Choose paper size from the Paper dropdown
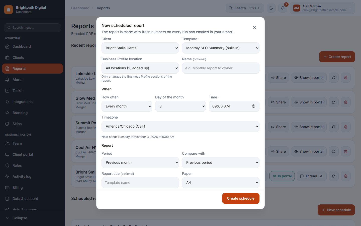Screen dimensions: 361x226 (x=221, y=183)
